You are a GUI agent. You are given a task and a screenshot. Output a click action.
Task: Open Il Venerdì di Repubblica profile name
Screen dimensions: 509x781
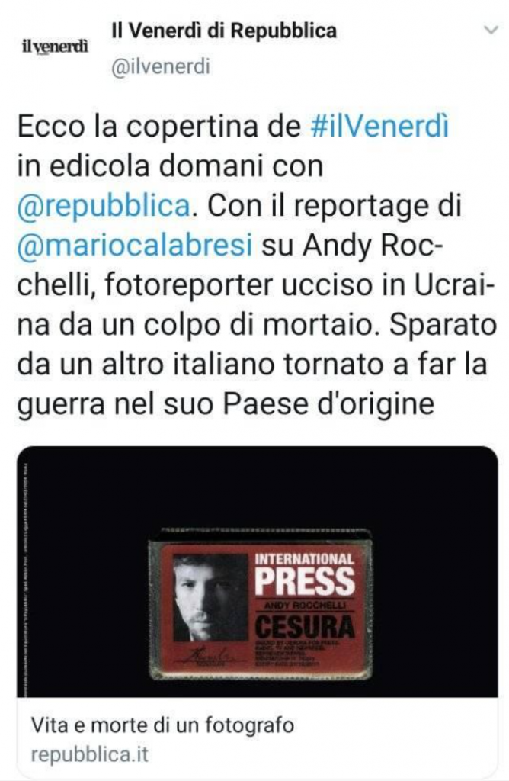point(224,31)
